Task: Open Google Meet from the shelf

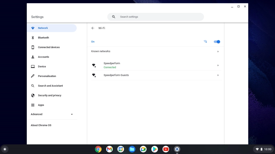Action: click(143, 149)
